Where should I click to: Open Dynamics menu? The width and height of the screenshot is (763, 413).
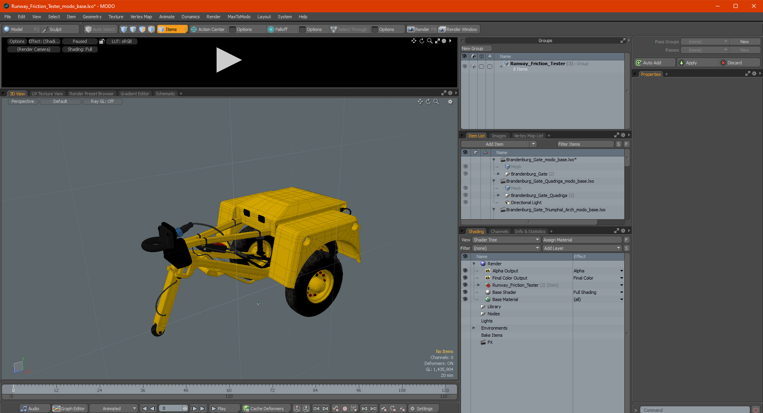click(x=190, y=17)
